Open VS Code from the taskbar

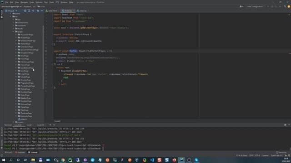tap(152, 160)
